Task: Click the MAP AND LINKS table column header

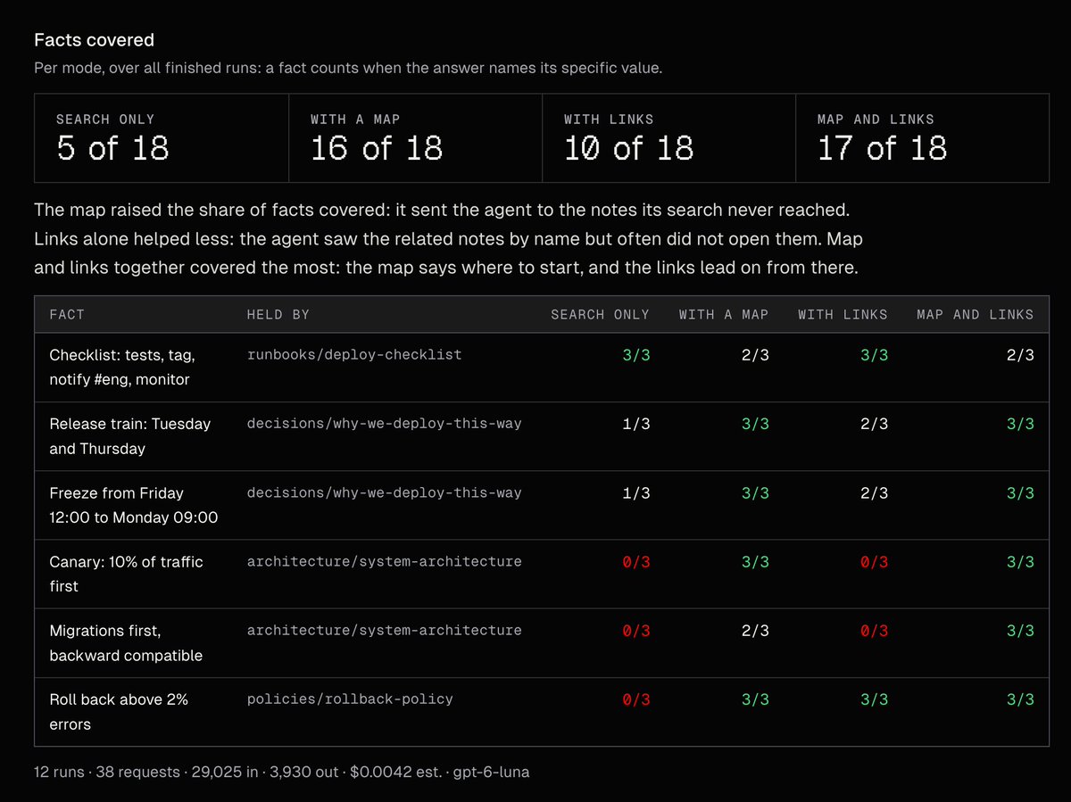Action: [x=976, y=315]
